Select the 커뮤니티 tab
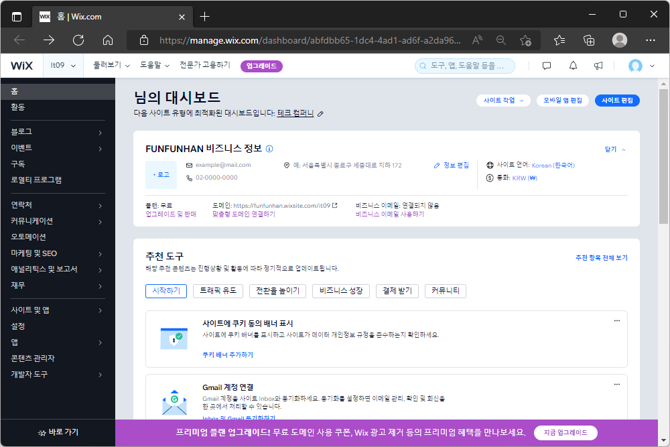 point(446,291)
